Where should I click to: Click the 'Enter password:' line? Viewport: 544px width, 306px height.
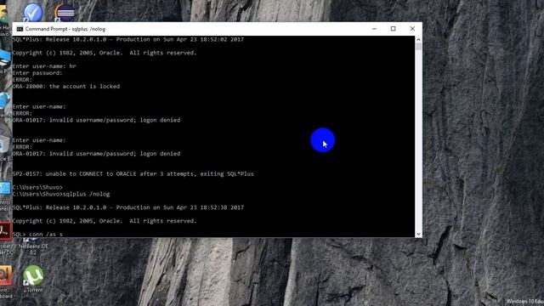(37, 73)
